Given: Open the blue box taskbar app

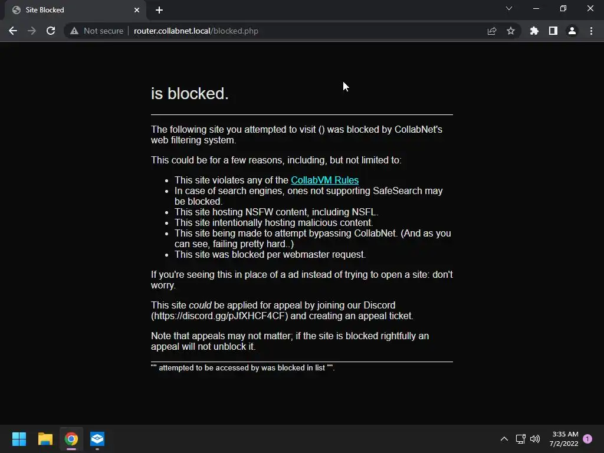Looking at the screenshot, I should tap(97, 439).
